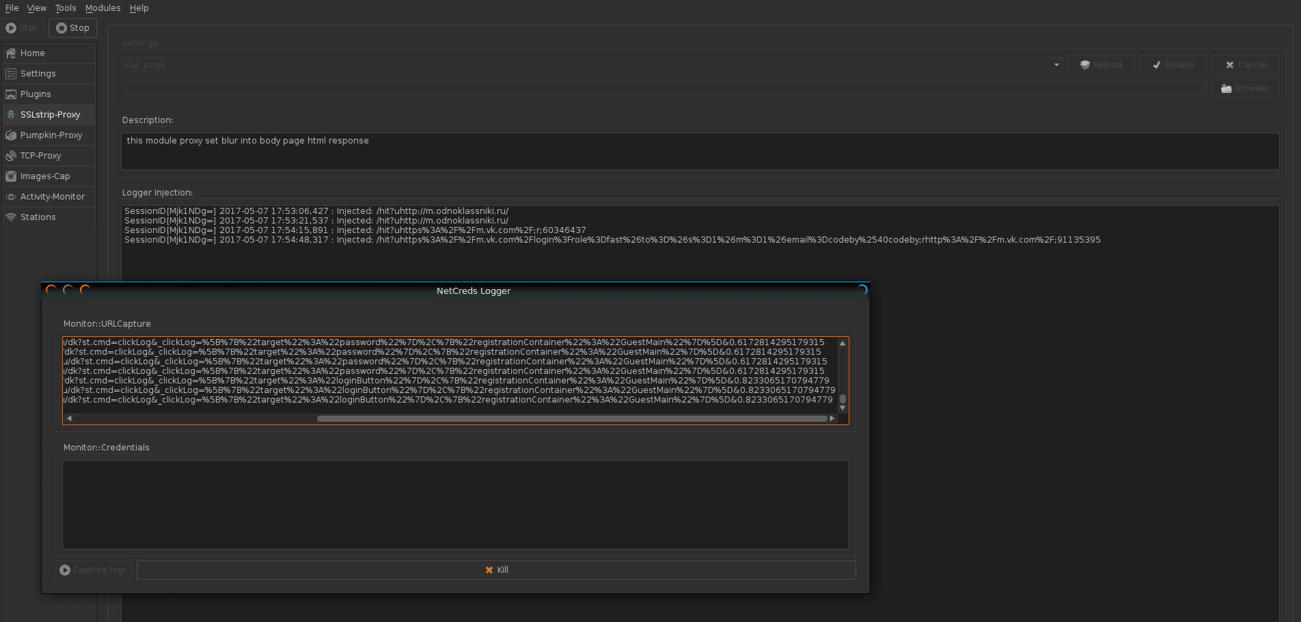Click URLCapture scroll up arrow
1301x622 pixels.
coord(843,343)
